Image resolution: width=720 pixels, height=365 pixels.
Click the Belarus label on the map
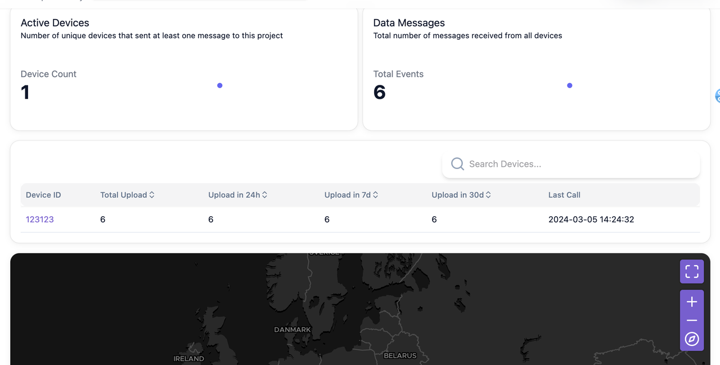point(400,355)
